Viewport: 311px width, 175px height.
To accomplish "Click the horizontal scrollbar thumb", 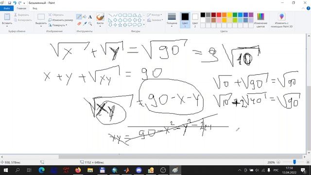I will tap(180, 157).
